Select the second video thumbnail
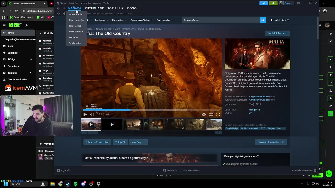This screenshot has width=335, height=188. point(112,124)
